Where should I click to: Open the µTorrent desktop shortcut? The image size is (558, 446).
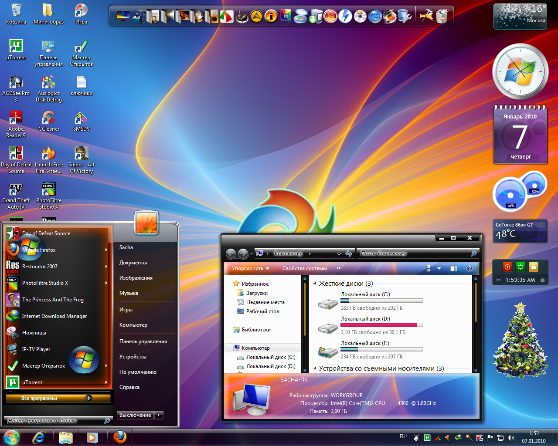click(x=16, y=49)
